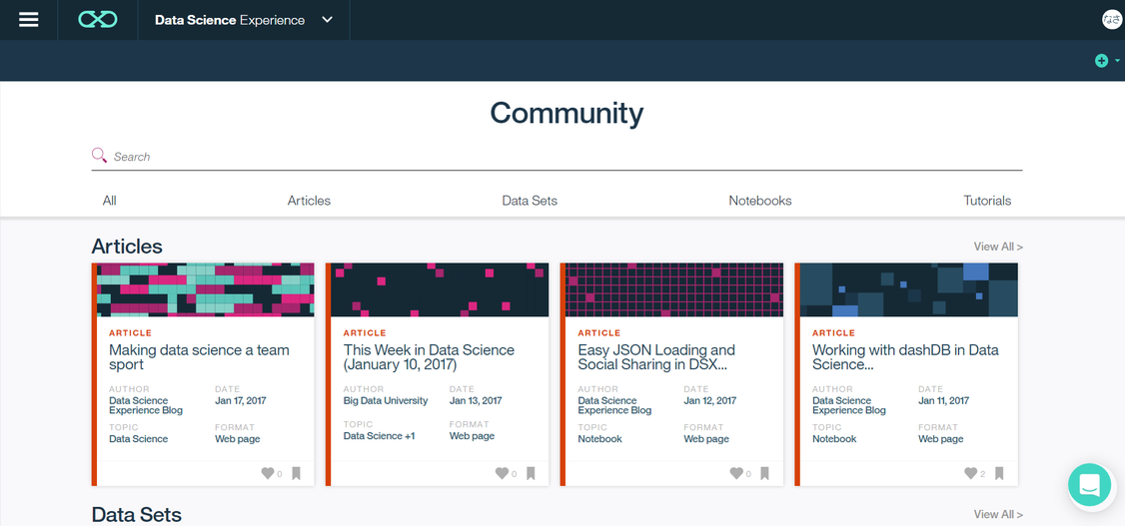Click date Jan 12, 2017
1125x526 pixels.
click(709, 400)
